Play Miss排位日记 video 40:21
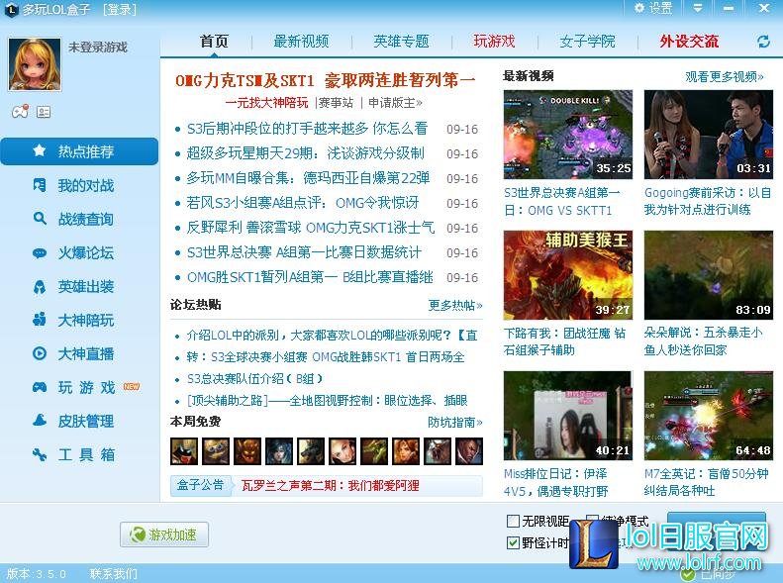783x583 pixels. tap(568, 416)
